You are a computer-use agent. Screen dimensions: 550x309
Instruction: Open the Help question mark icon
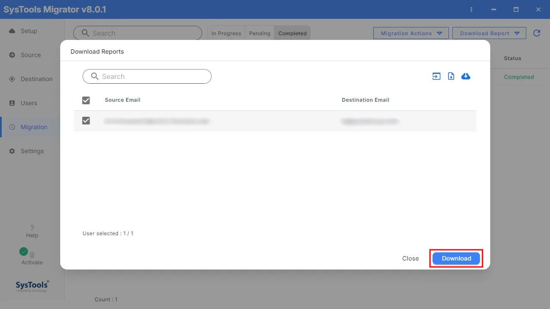32,228
